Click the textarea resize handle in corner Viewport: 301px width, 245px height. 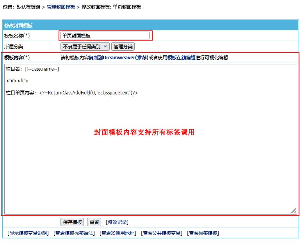[293, 210]
